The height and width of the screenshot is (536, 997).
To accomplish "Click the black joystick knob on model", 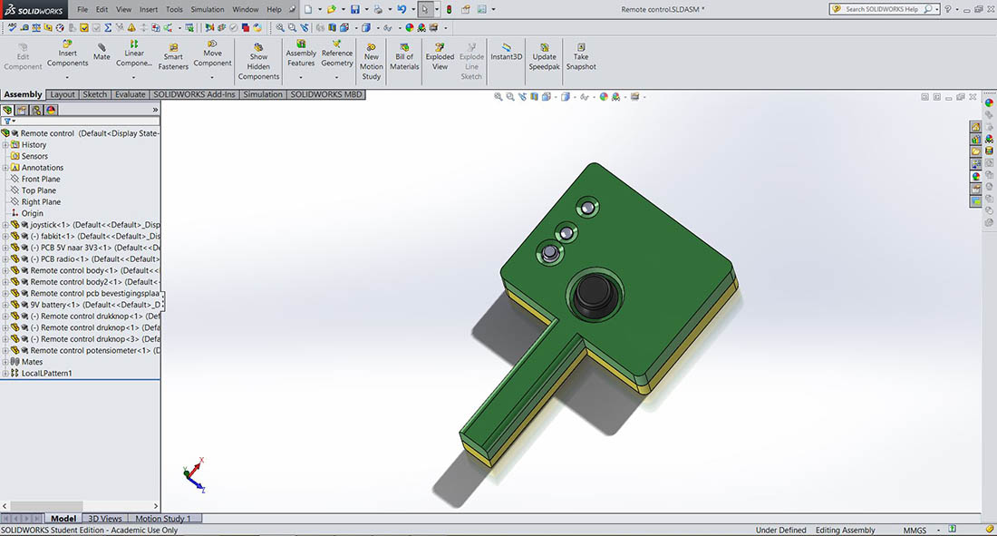I will pyautogui.click(x=595, y=294).
